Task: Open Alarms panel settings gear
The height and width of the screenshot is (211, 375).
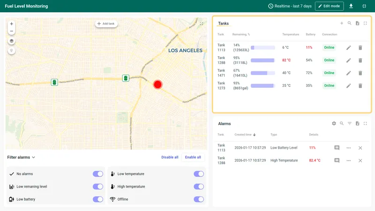Action: click(x=334, y=123)
